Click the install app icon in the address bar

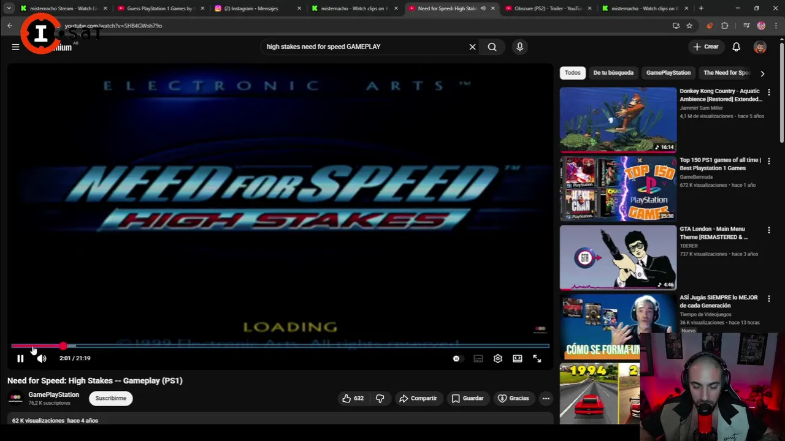pos(676,26)
